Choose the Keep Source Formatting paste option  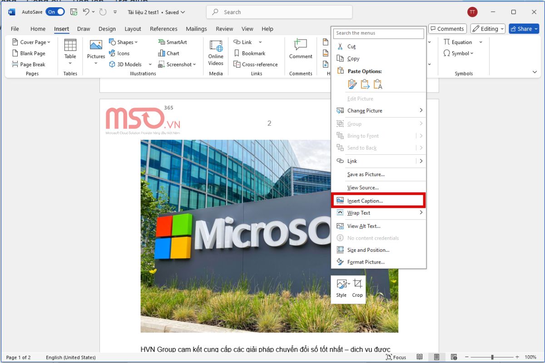click(x=352, y=84)
